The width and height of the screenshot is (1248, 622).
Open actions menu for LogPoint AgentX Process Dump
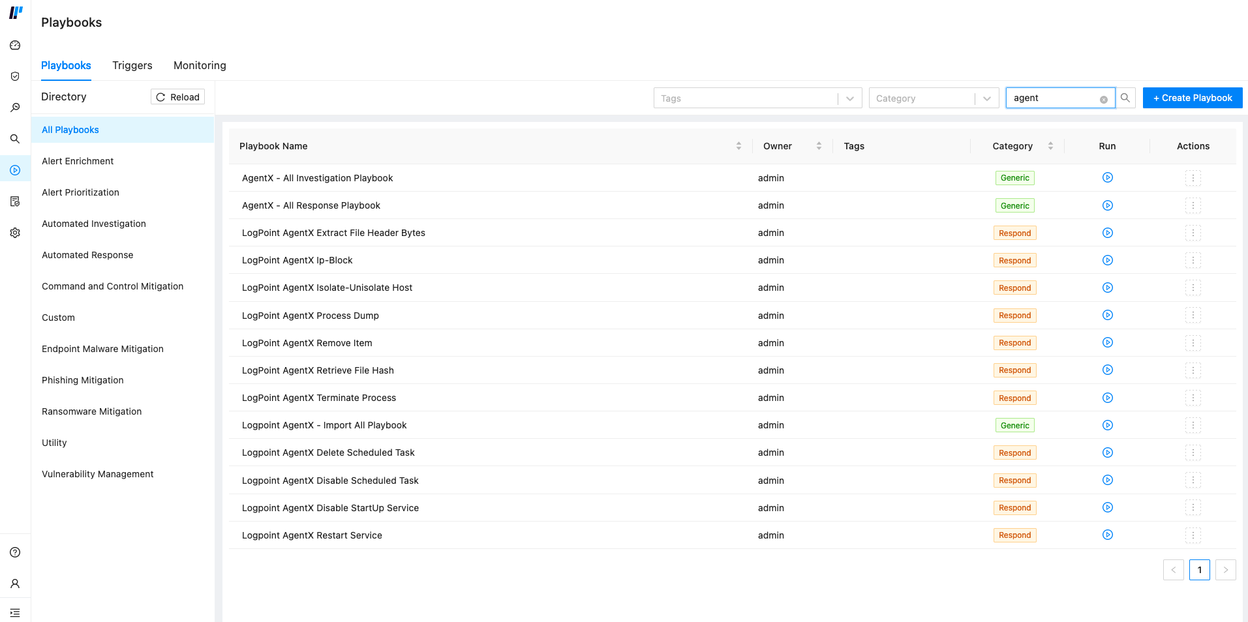pyautogui.click(x=1193, y=316)
